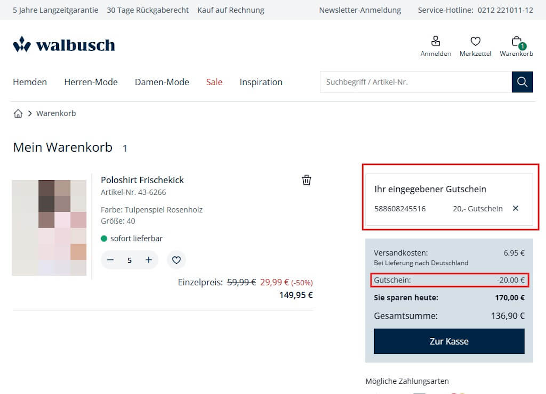Click the '20,- Gutschein' label

click(478, 209)
